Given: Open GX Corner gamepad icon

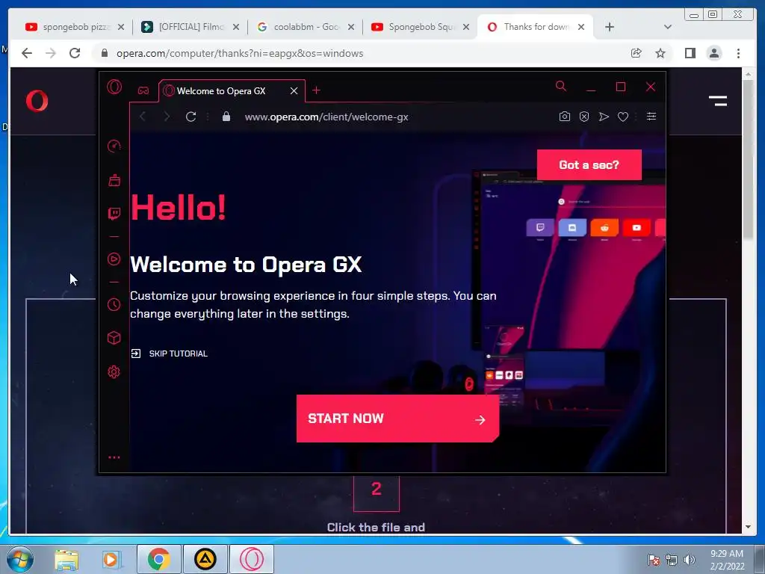Looking at the screenshot, I should coord(143,90).
